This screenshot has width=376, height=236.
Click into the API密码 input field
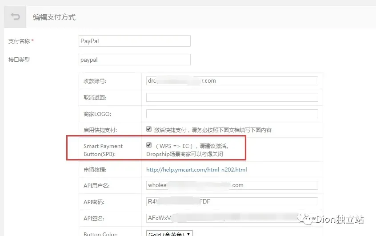pyautogui.click(x=232, y=201)
